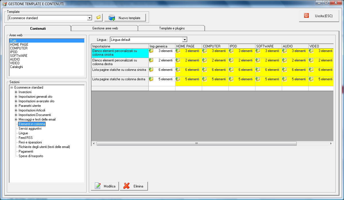Click Imp.generica icon in colonna sinistra personalizzati row
Viewport: 344px width, 200px height.
click(x=151, y=51)
